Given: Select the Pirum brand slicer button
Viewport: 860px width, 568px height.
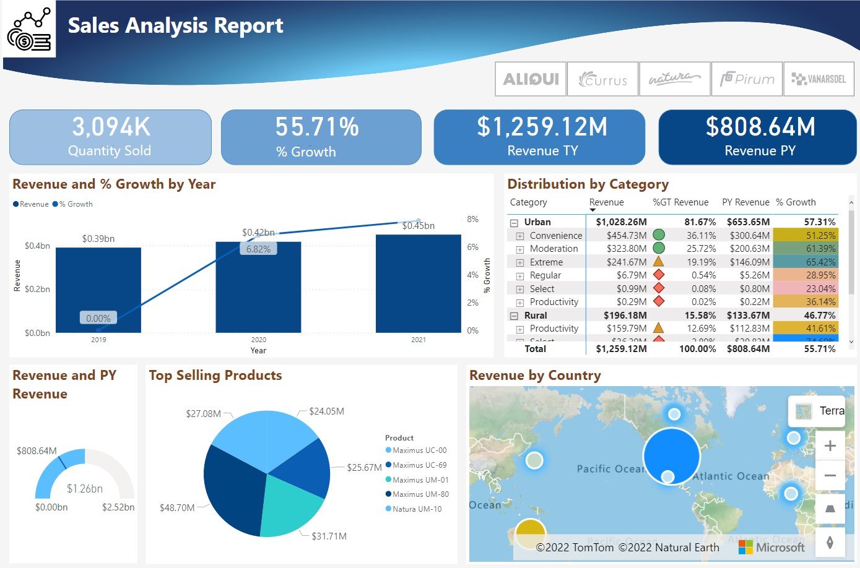Looking at the screenshot, I should [x=747, y=79].
